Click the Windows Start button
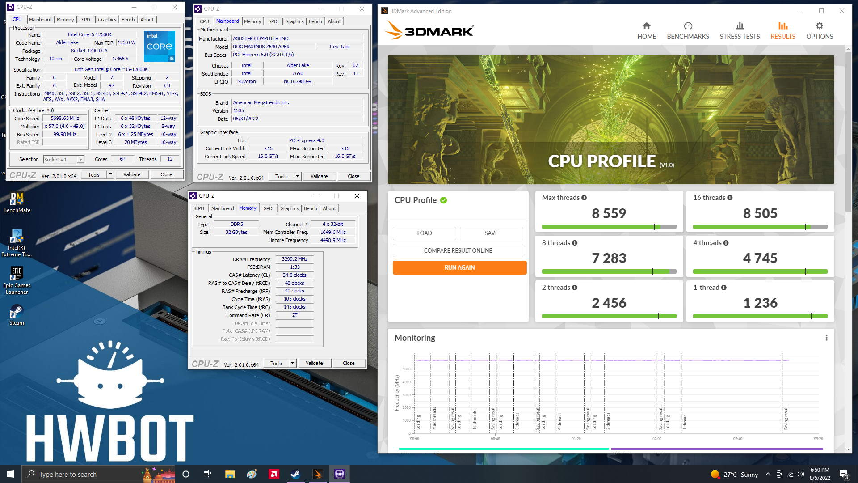The image size is (858, 483). [11, 474]
